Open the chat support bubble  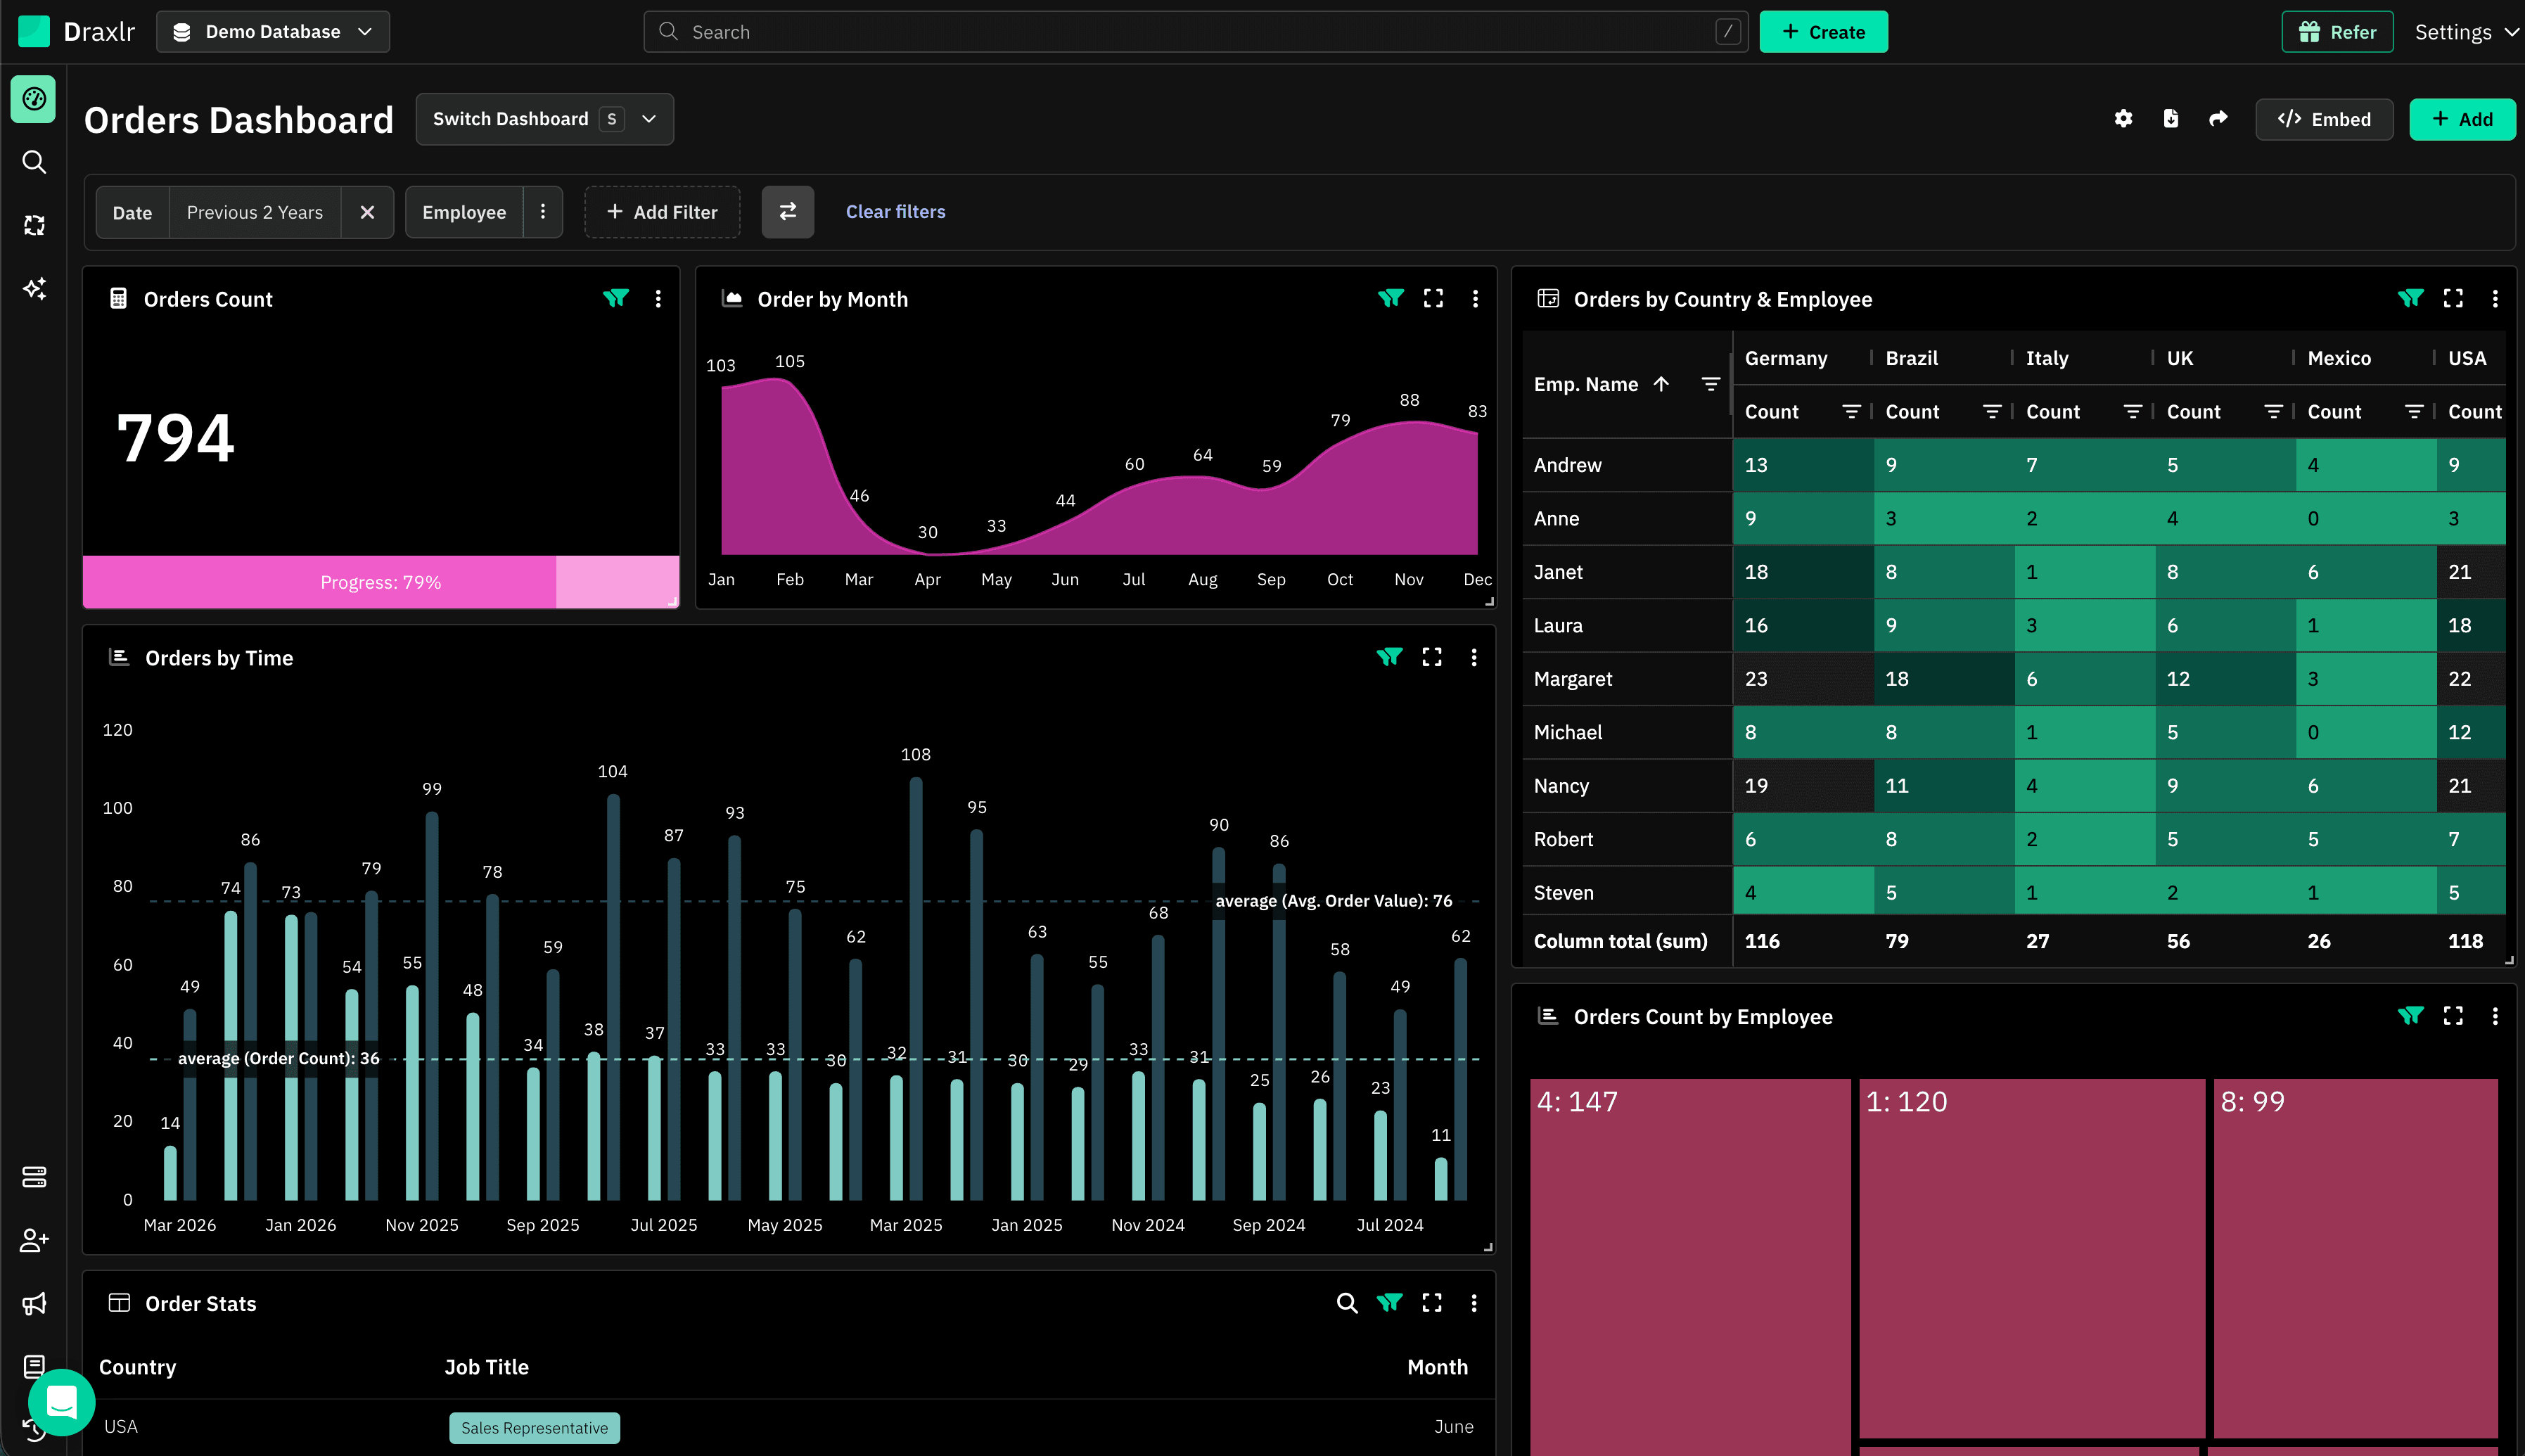[x=62, y=1402]
